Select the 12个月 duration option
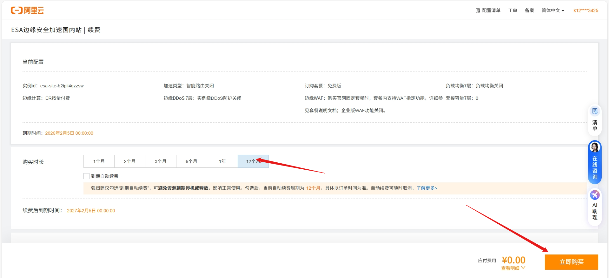 tap(253, 161)
